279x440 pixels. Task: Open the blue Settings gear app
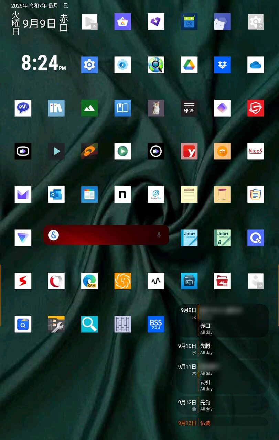point(89,65)
